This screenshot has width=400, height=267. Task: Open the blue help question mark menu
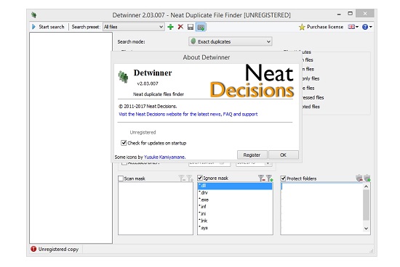pos(367,27)
